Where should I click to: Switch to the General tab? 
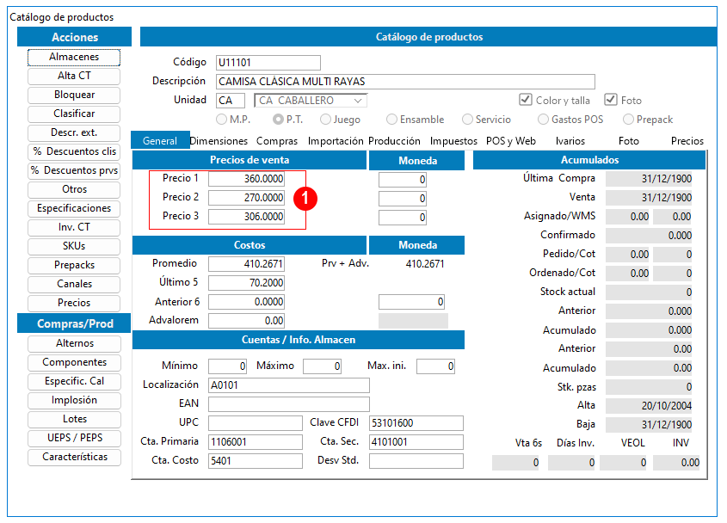pyautogui.click(x=160, y=140)
